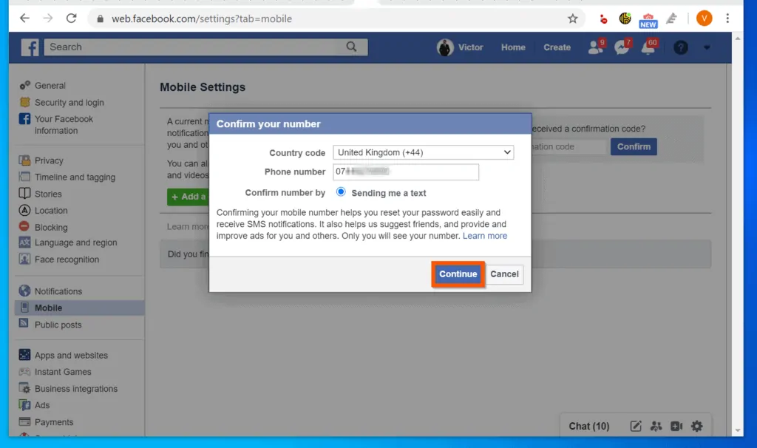This screenshot has height=448, width=757.
Task: Bookmark page with the star icon
Action: point(573,18)
